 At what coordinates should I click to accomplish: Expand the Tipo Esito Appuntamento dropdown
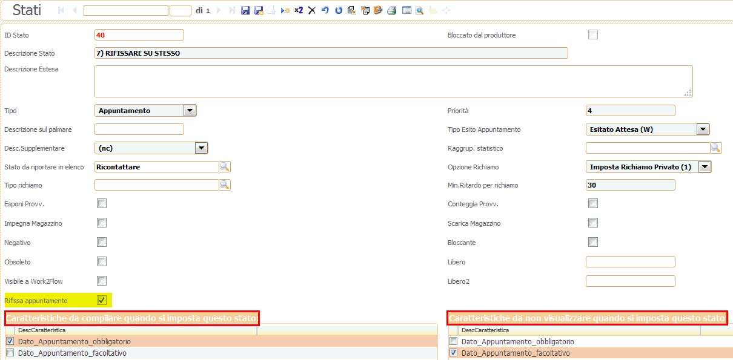[x=703, y=129]
